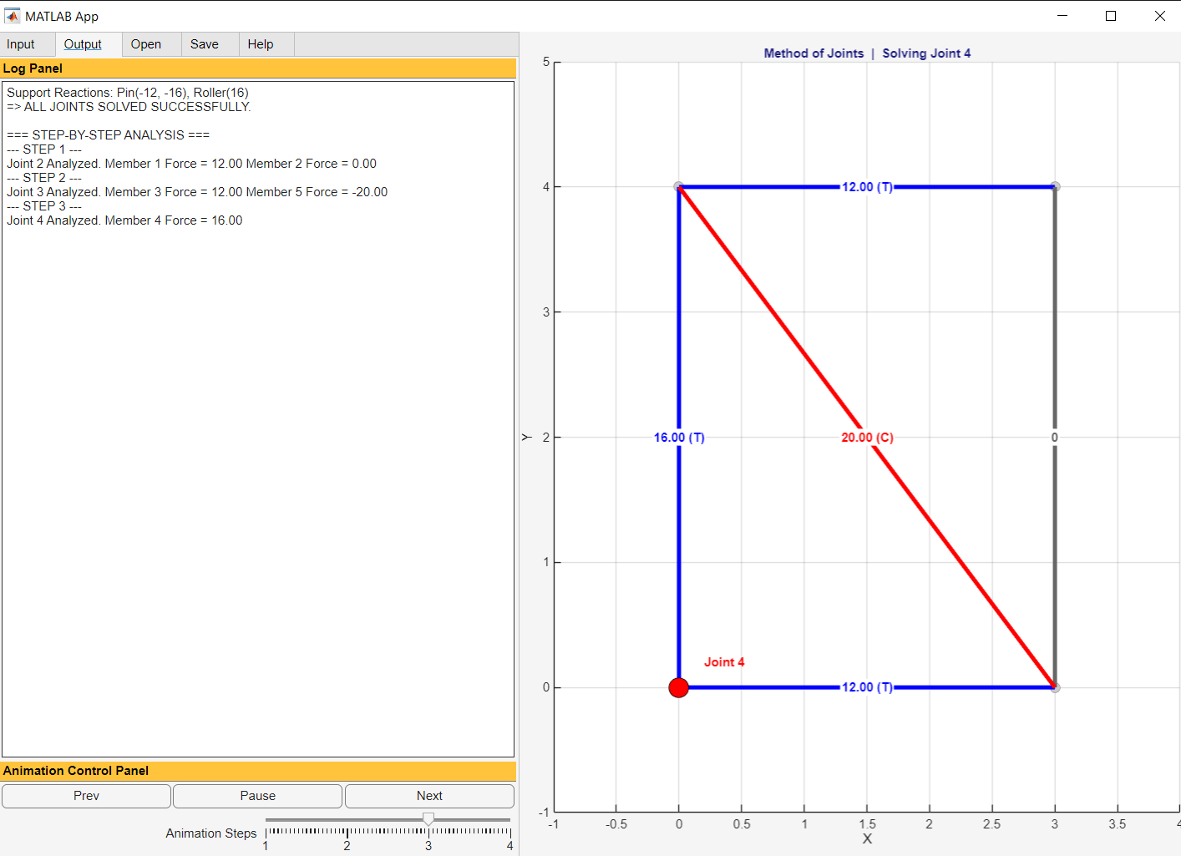The image size is (1181, 856).
Task: Click the red Joint 4 marker
Action: point(679,687)
